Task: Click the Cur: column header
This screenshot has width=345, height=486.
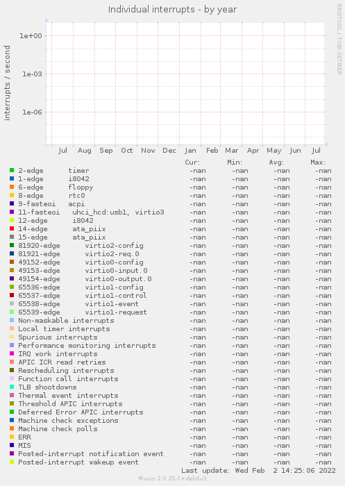Action: [192, 162]
